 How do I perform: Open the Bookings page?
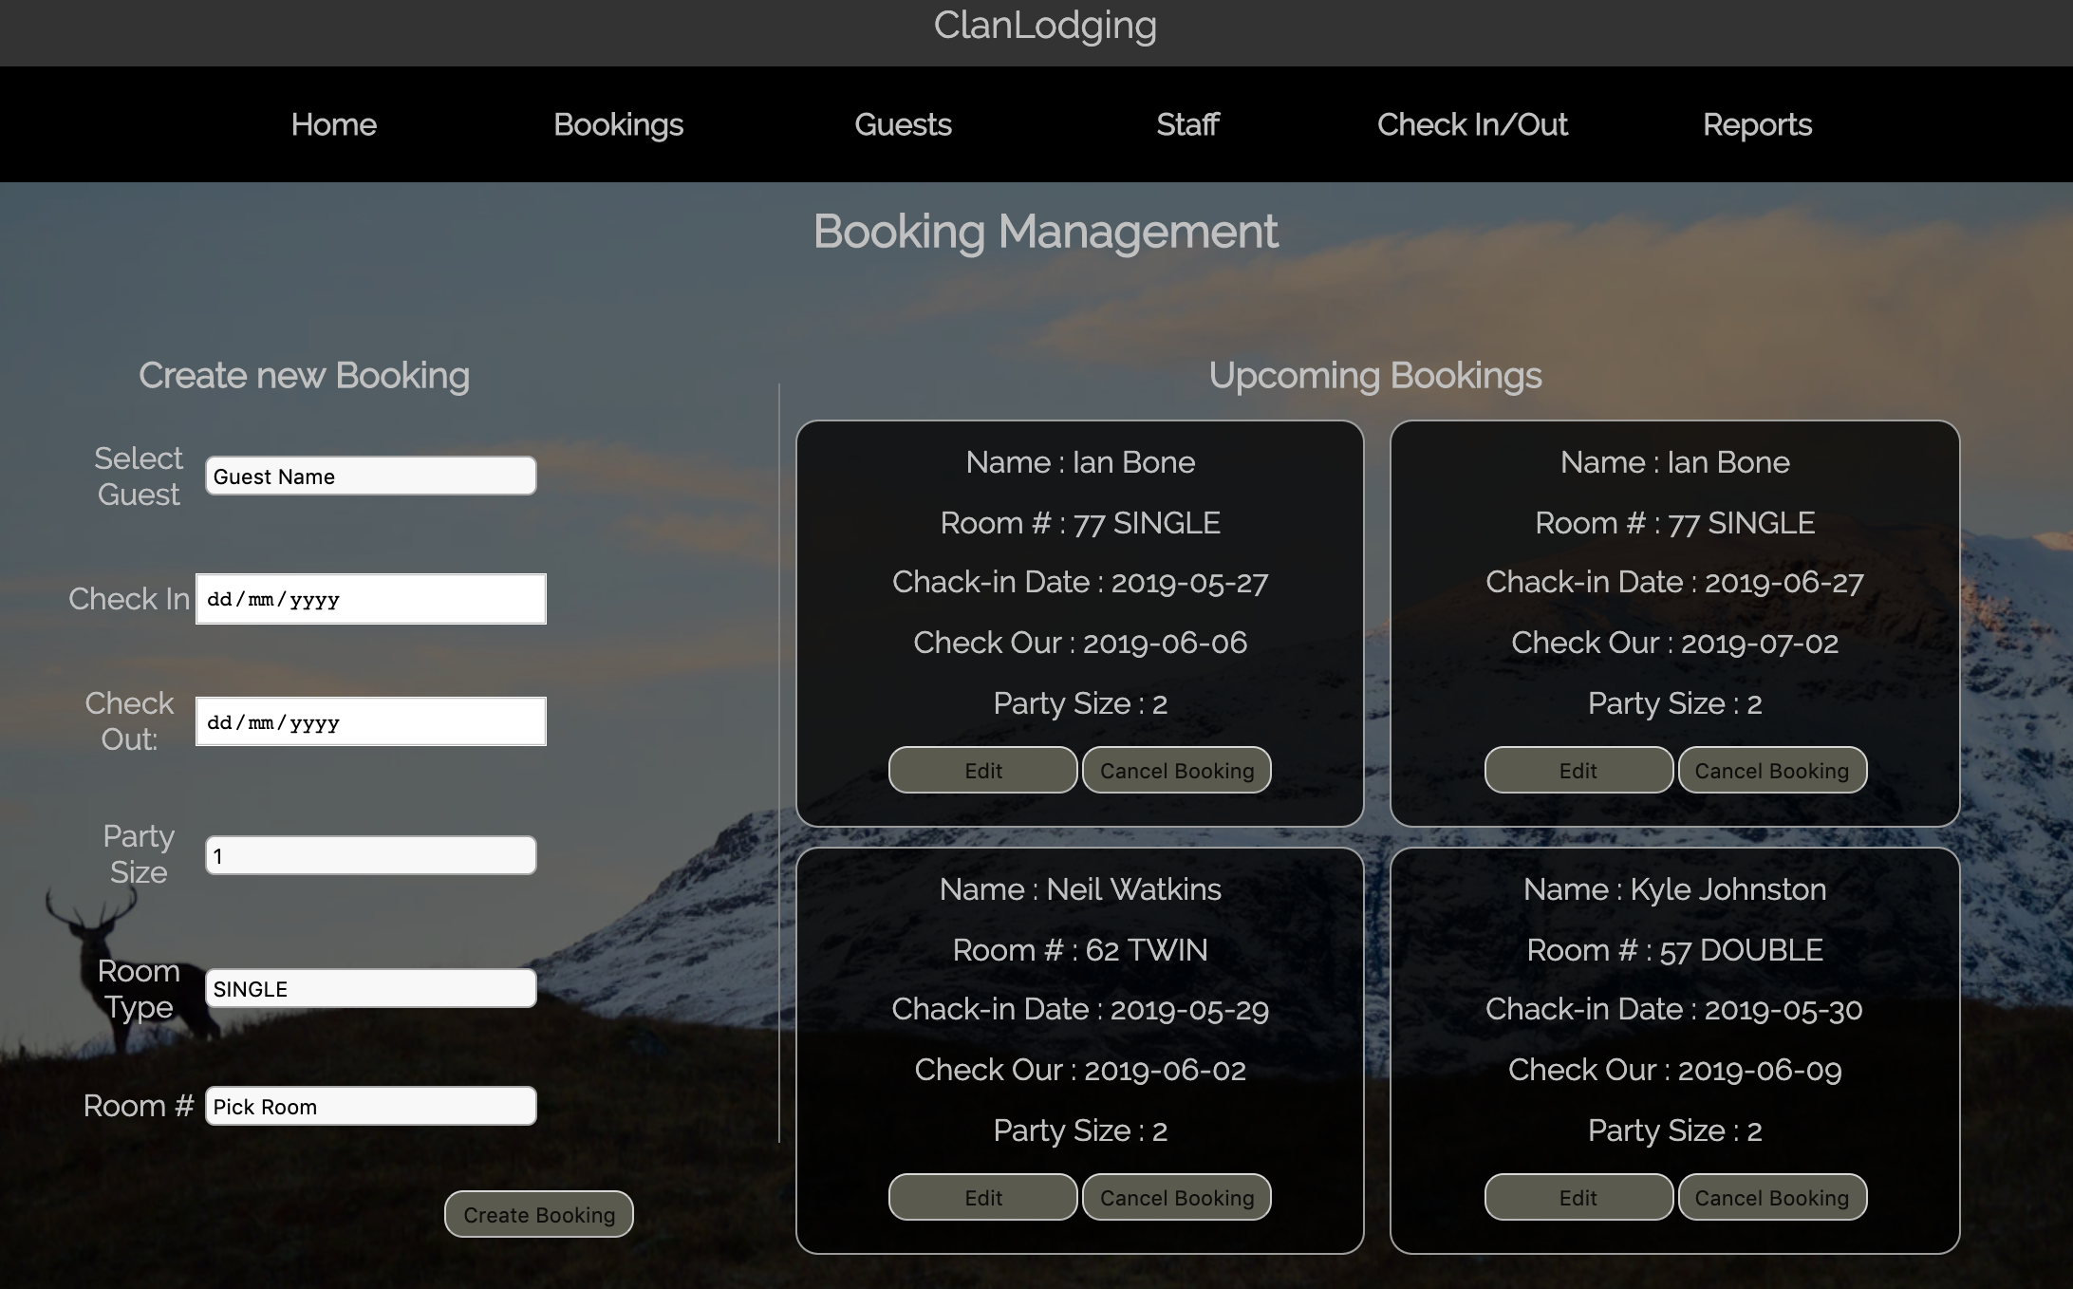(x=618, y=124)
